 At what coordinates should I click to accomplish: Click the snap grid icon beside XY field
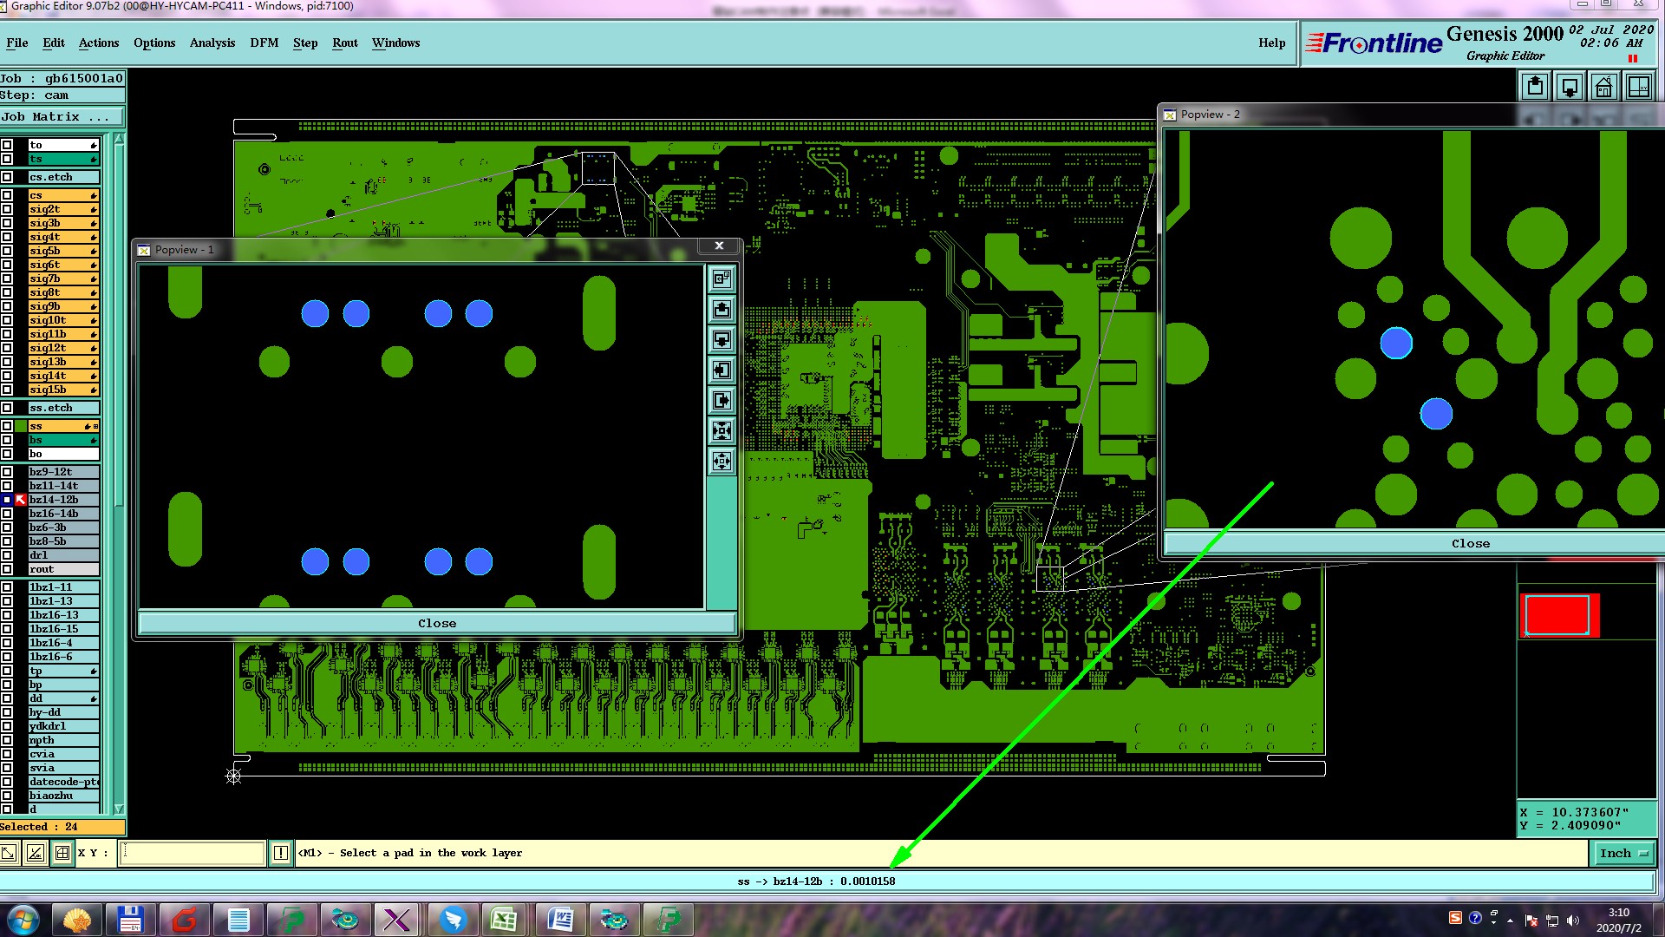coord(62,853)
